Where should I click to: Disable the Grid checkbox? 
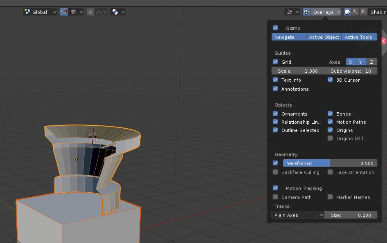click(x=275, y=62)
